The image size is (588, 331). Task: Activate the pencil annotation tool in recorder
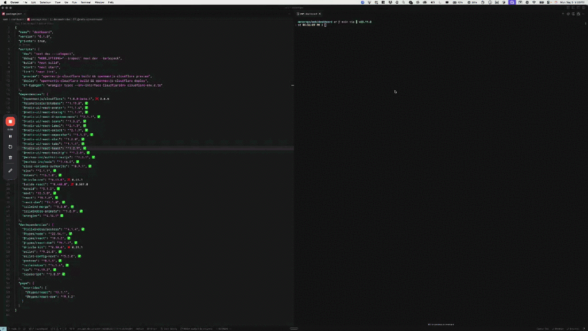[10, 171]
